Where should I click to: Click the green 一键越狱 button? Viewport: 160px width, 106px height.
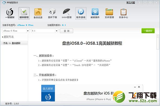click(x=148, y=31)
